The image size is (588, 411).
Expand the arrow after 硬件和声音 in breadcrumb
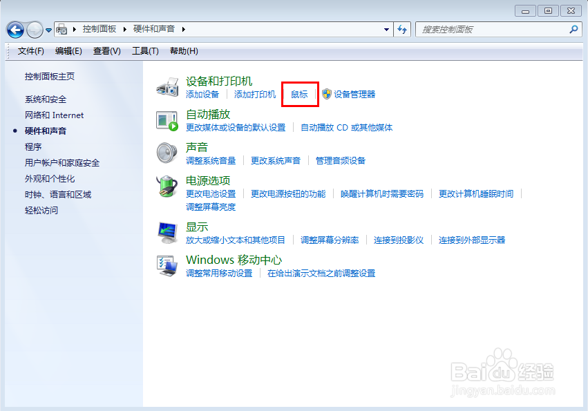(x=183, y=29)
